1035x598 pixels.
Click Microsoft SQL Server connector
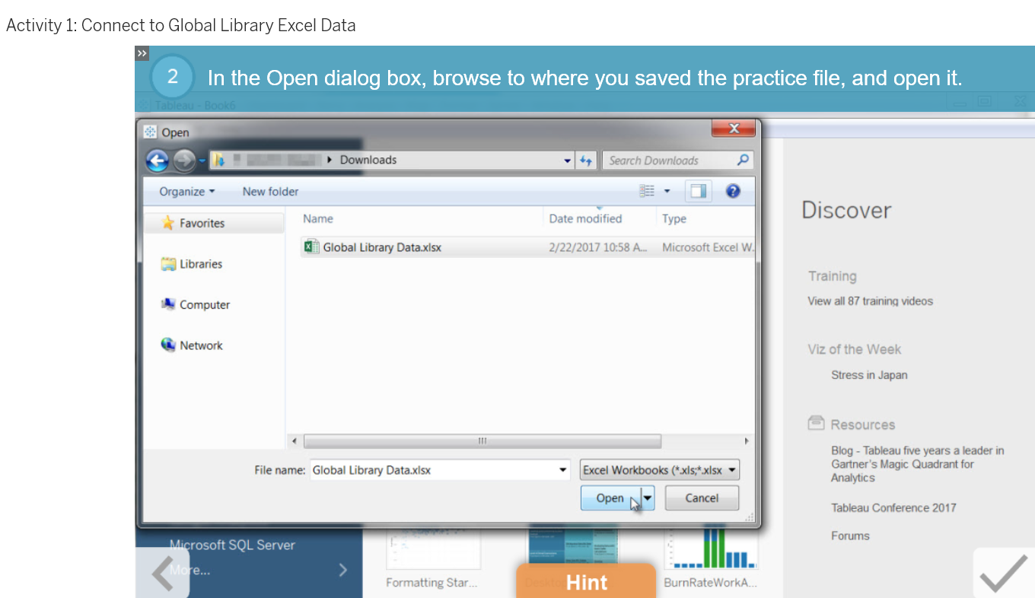point(232,545)
